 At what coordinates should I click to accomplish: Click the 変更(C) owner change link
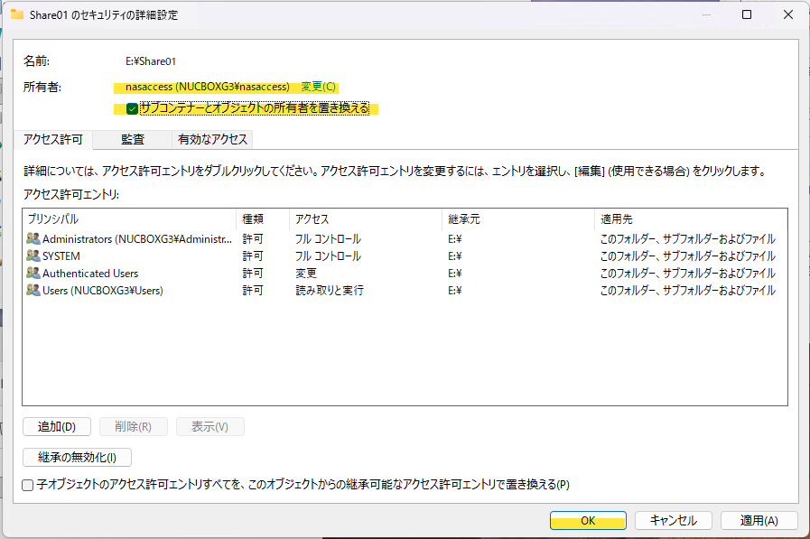tap(318, 87)
